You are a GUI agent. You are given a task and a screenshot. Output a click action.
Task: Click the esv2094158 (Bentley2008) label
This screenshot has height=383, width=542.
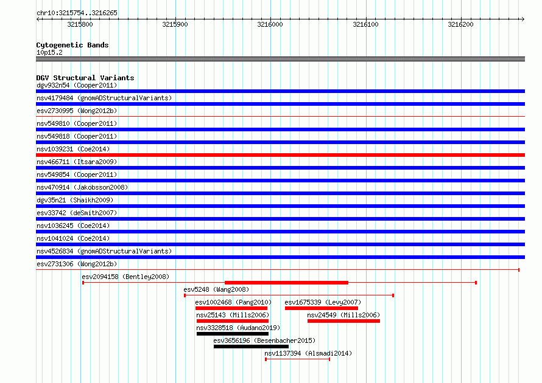click(x=125, y=277)
